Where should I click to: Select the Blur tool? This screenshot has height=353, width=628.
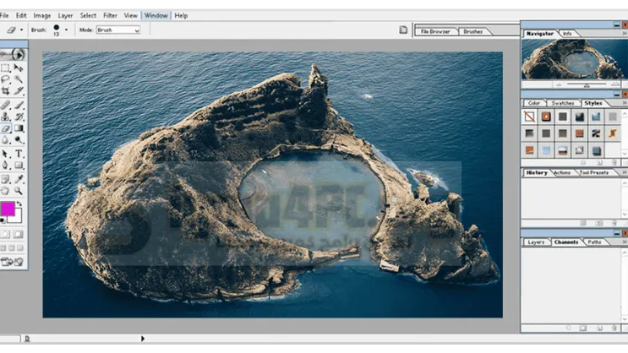click(5, 140)
